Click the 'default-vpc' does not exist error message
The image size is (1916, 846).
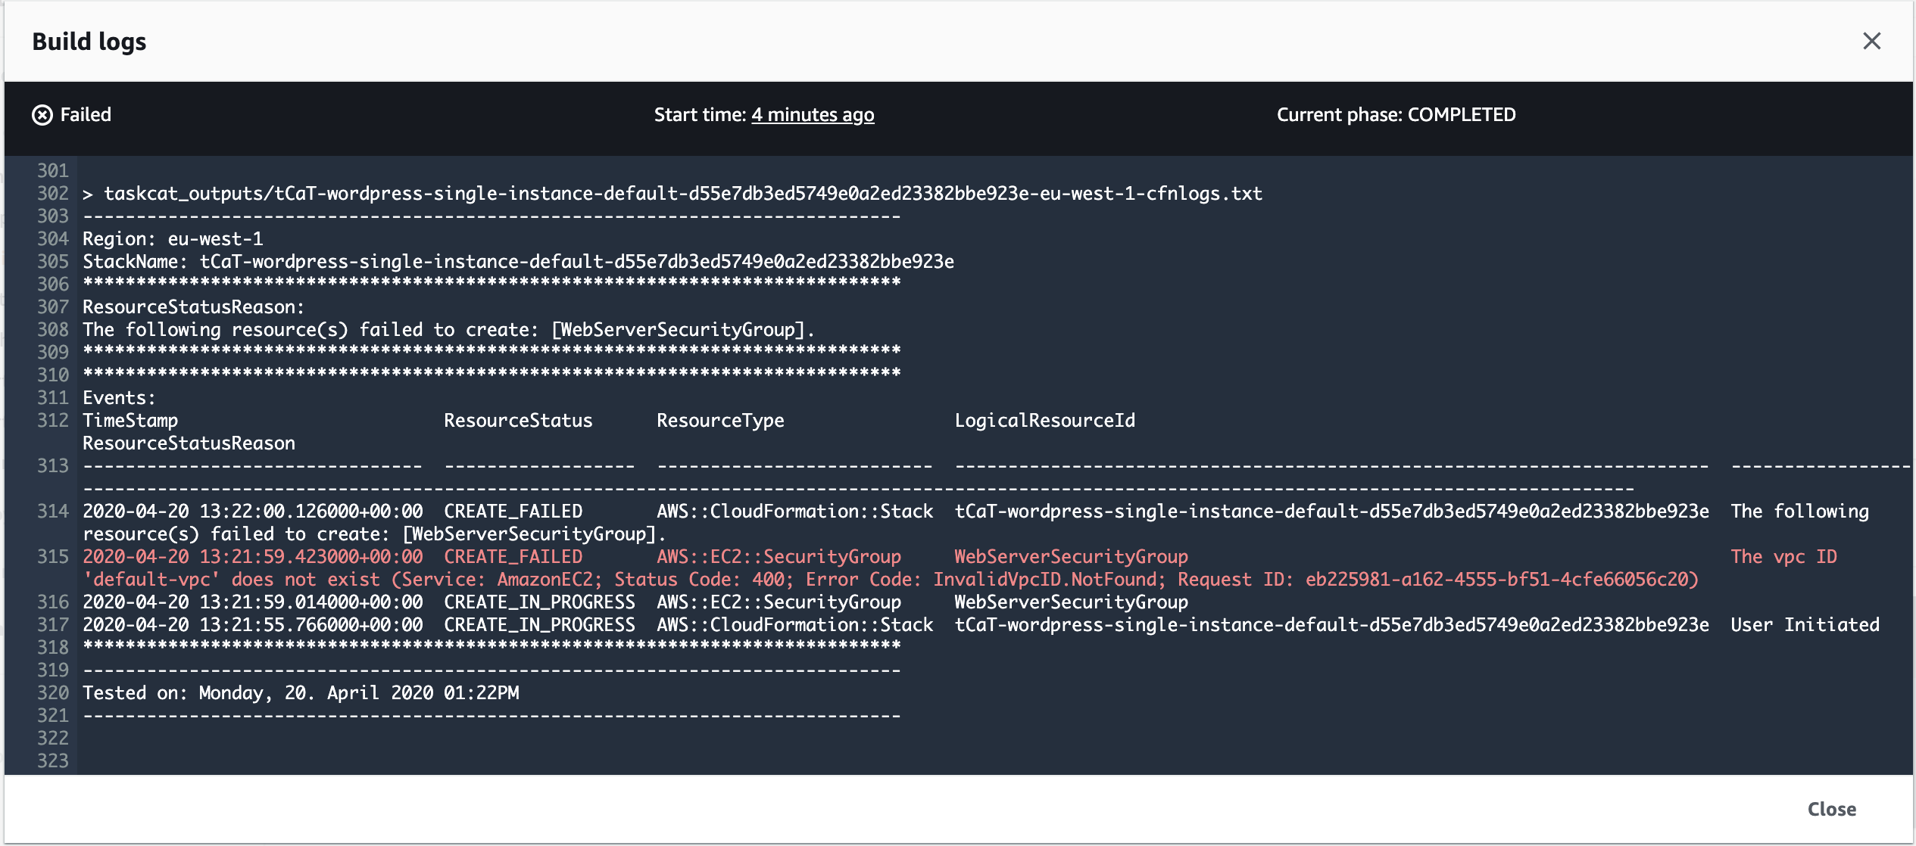point(890,580)
